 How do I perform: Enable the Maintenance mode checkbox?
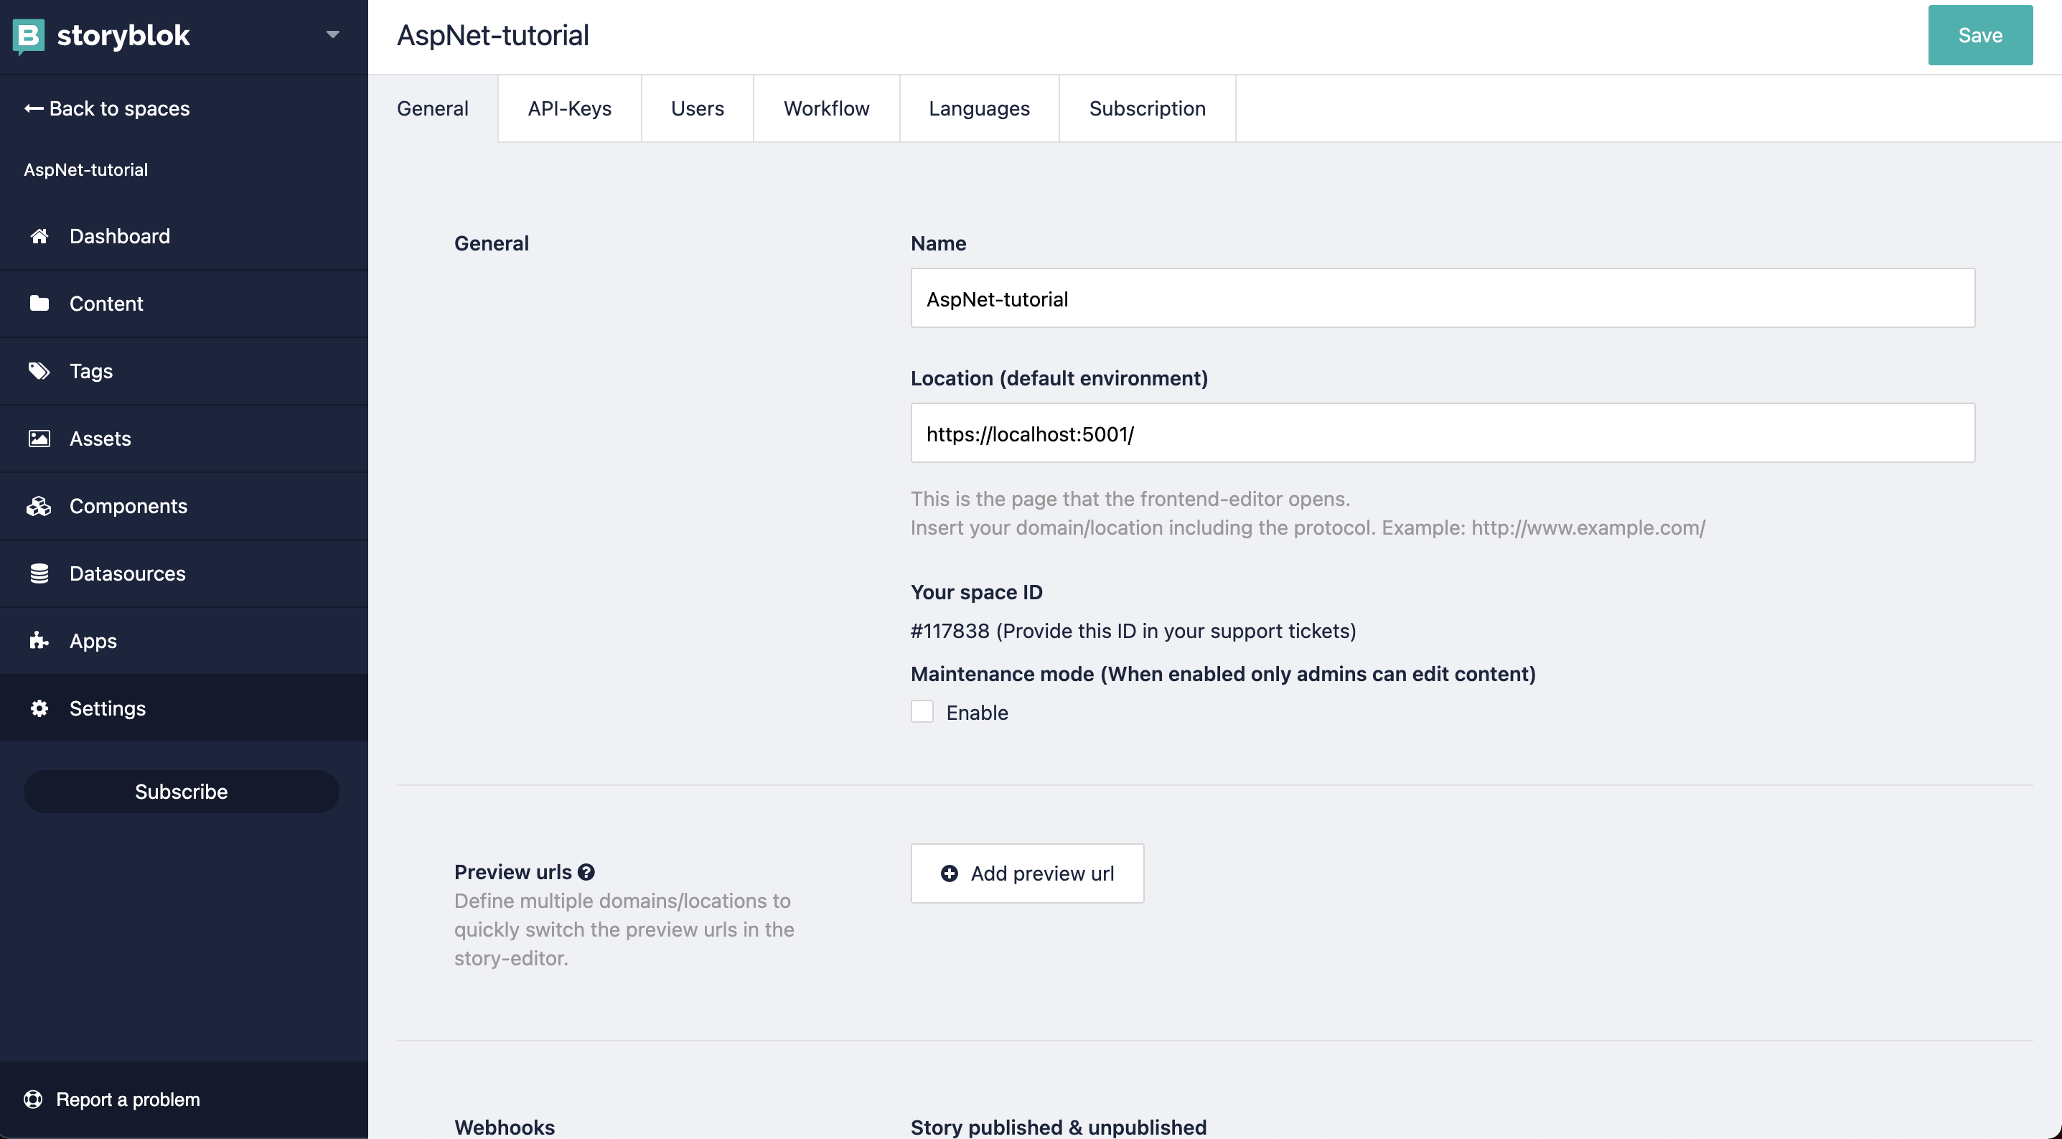point(922,711)
